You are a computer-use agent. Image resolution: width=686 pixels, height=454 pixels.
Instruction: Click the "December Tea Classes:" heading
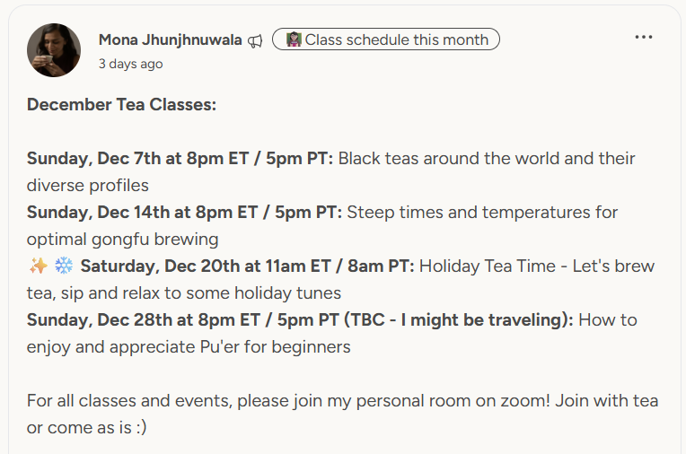(121, 105)
